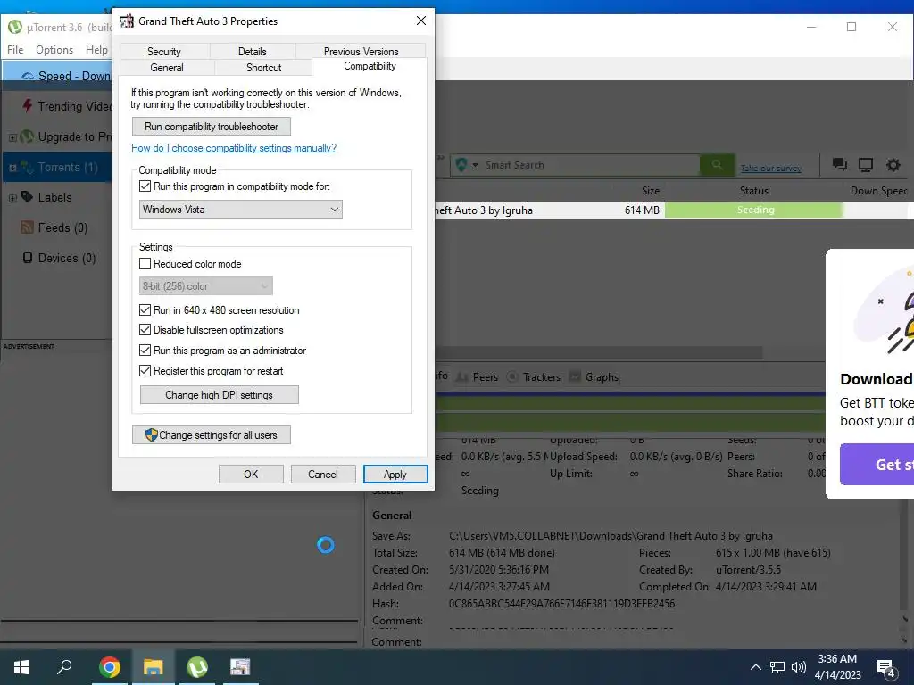Click the network icon in system tray

[777, 667]
